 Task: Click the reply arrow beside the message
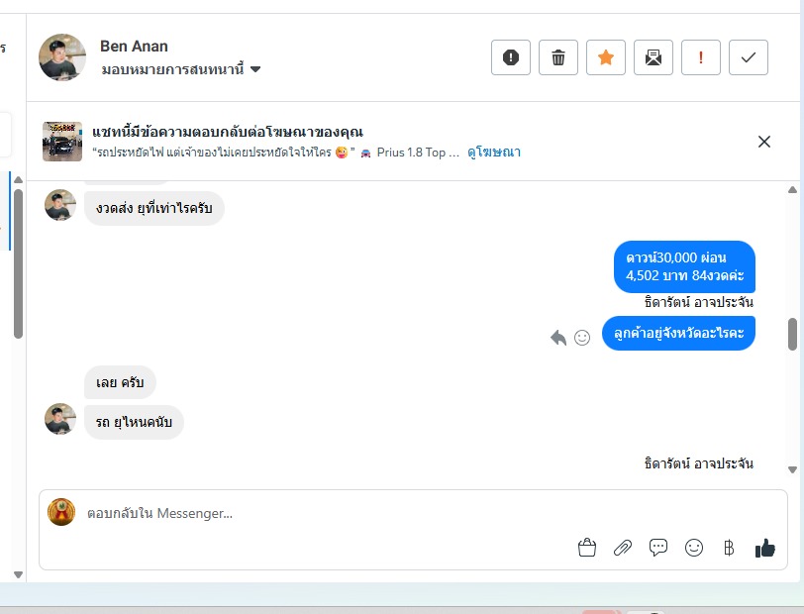coord(558,338)
